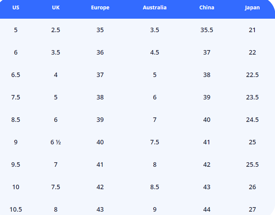This screenshot has width=275, height=215.
Task: Click the China column header
Action: click(x=207, y=7)
